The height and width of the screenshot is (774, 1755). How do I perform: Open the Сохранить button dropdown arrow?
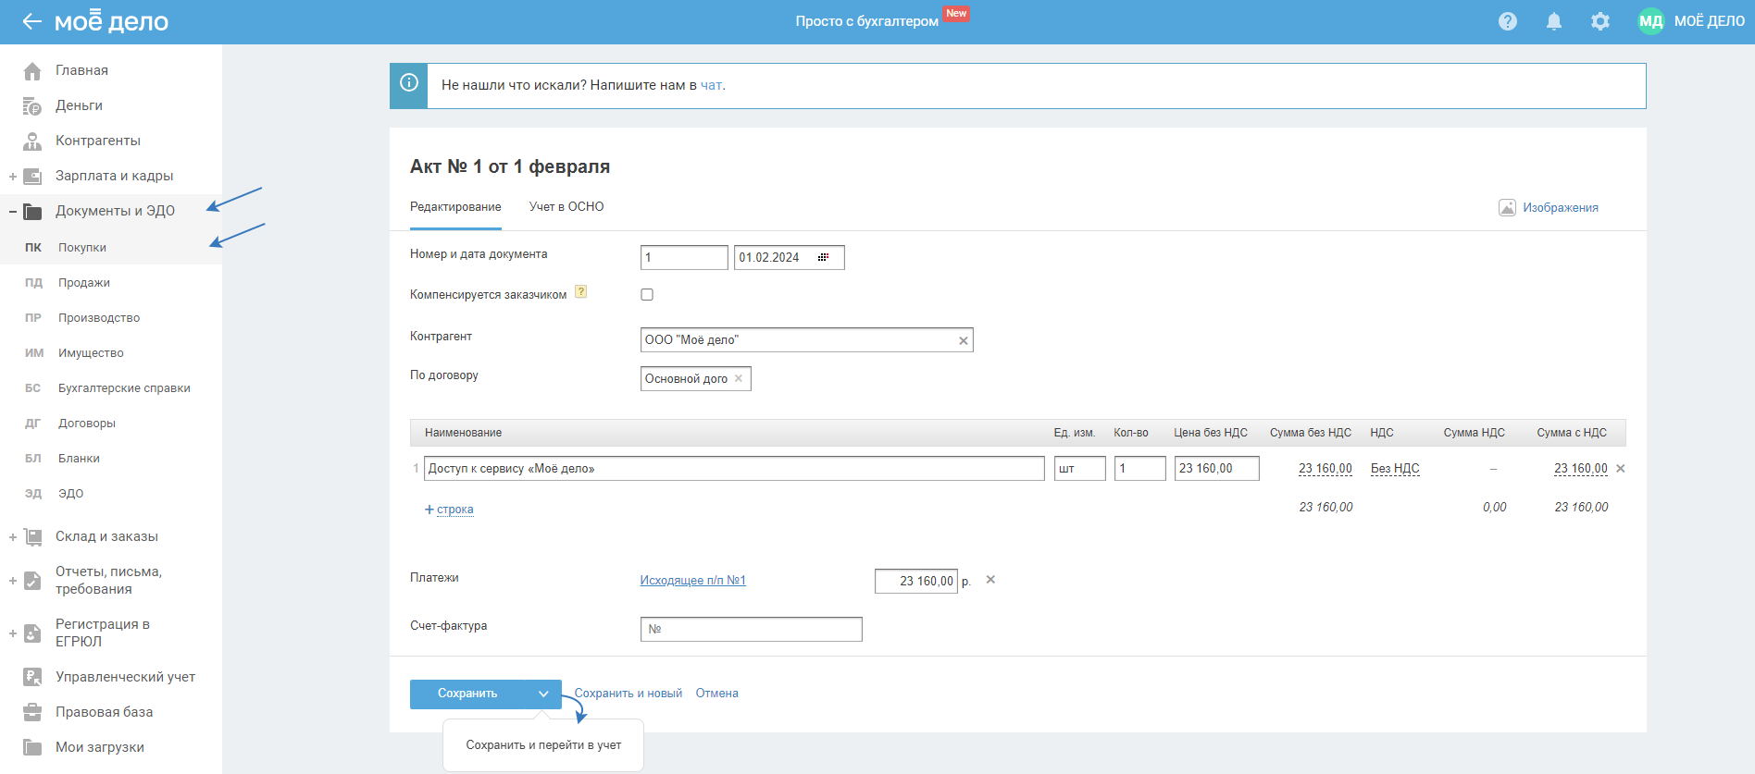543,694
